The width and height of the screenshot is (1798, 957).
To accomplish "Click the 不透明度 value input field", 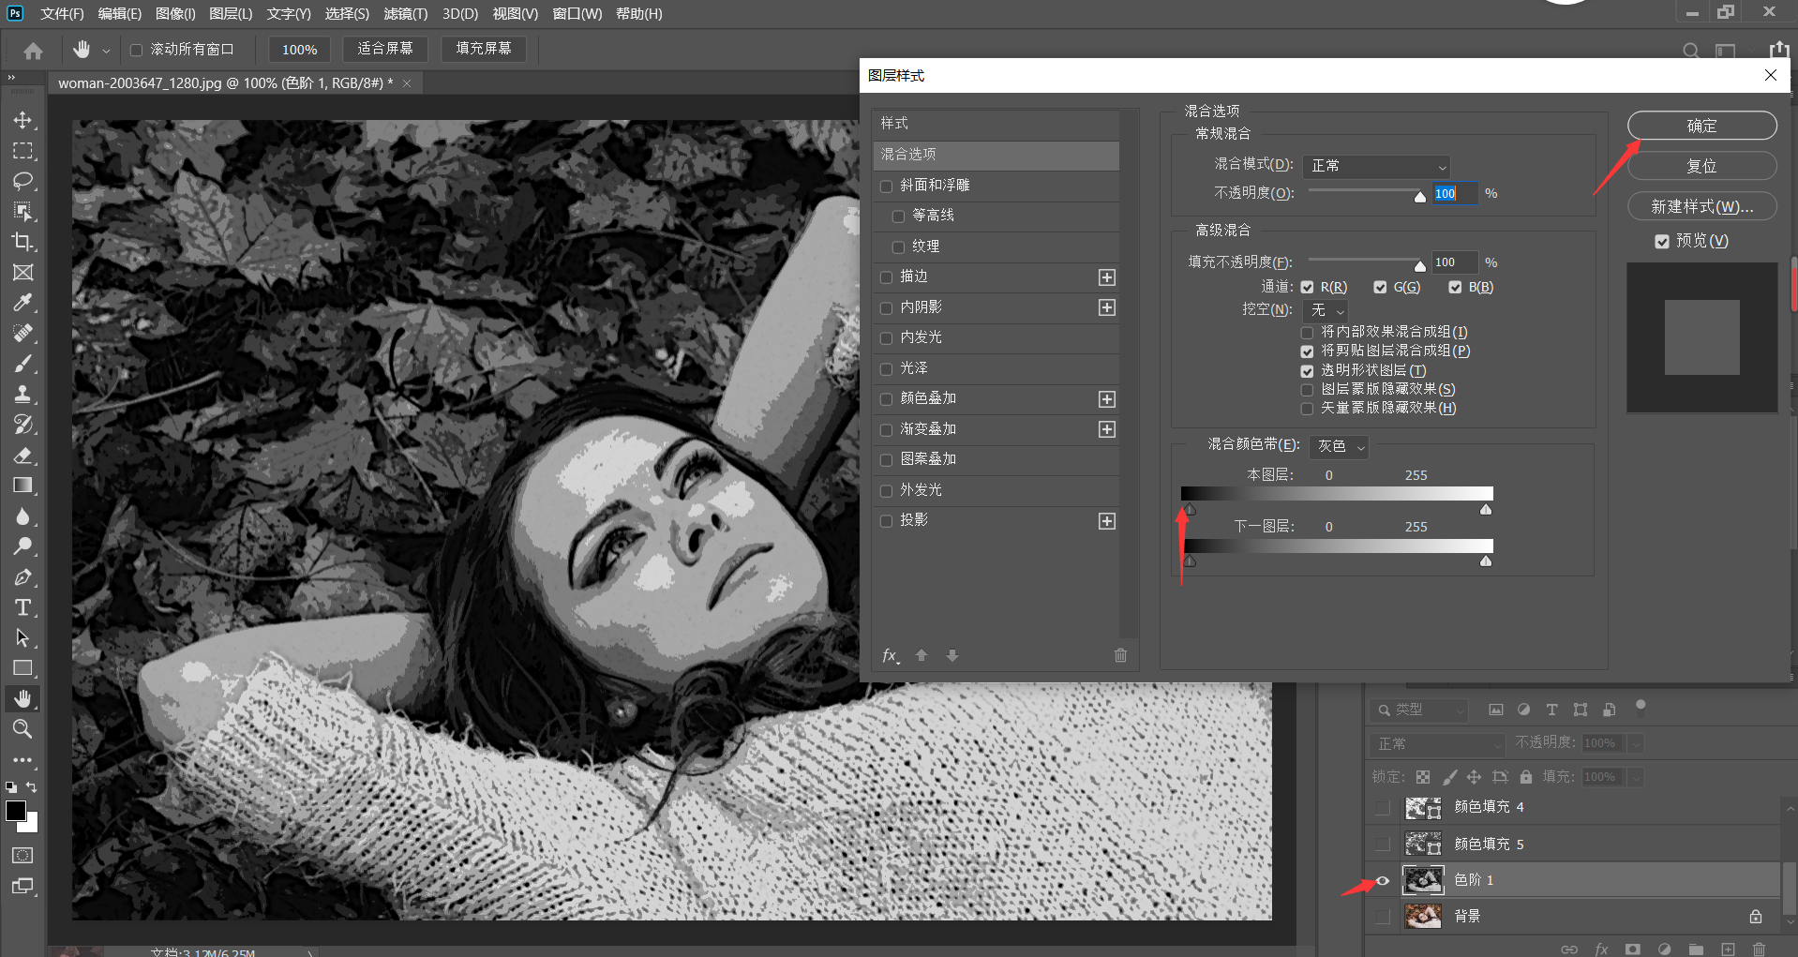I will point(1455,194).
